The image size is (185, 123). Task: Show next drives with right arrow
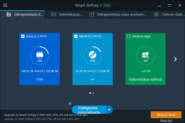click(175, 59)
